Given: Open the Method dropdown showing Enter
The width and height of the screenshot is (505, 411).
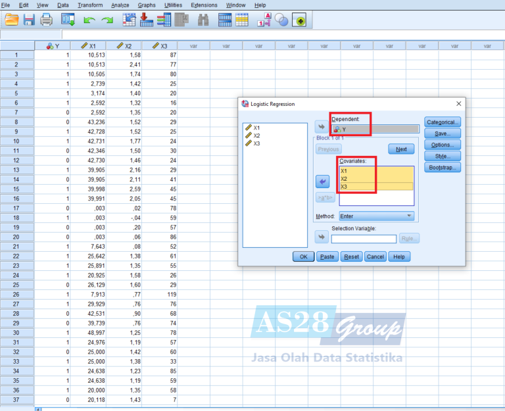Looking at the screenshot, I should [x=376, y=216].
